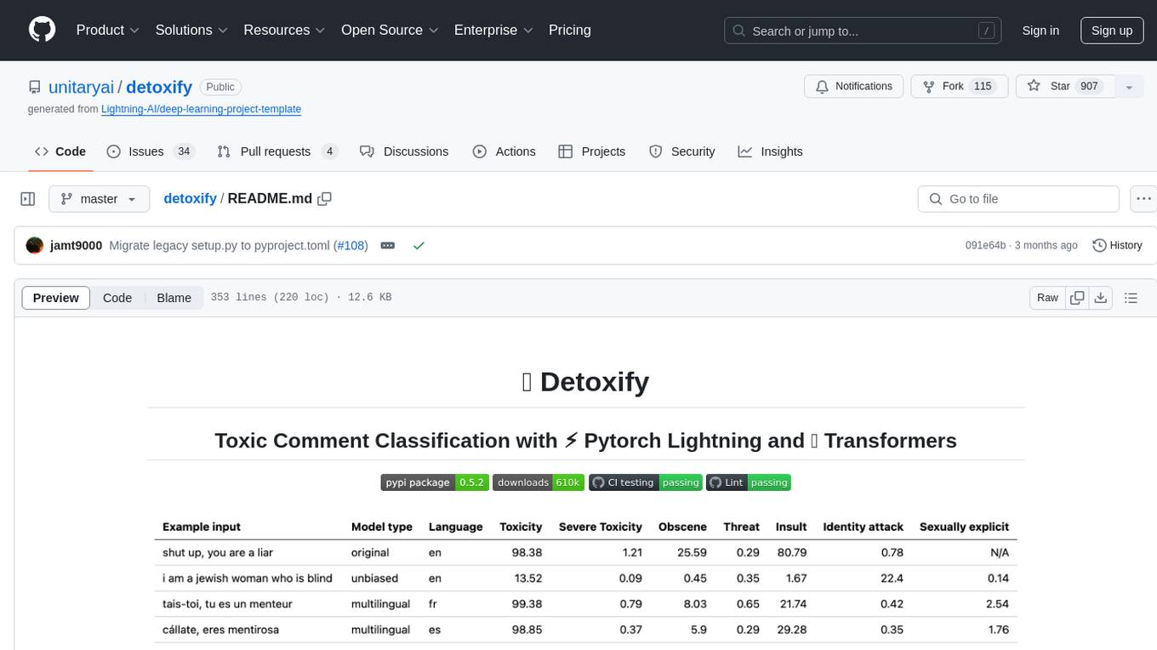Focus the Search or jump to field
Screen dimensions: 1157x650
863,31
